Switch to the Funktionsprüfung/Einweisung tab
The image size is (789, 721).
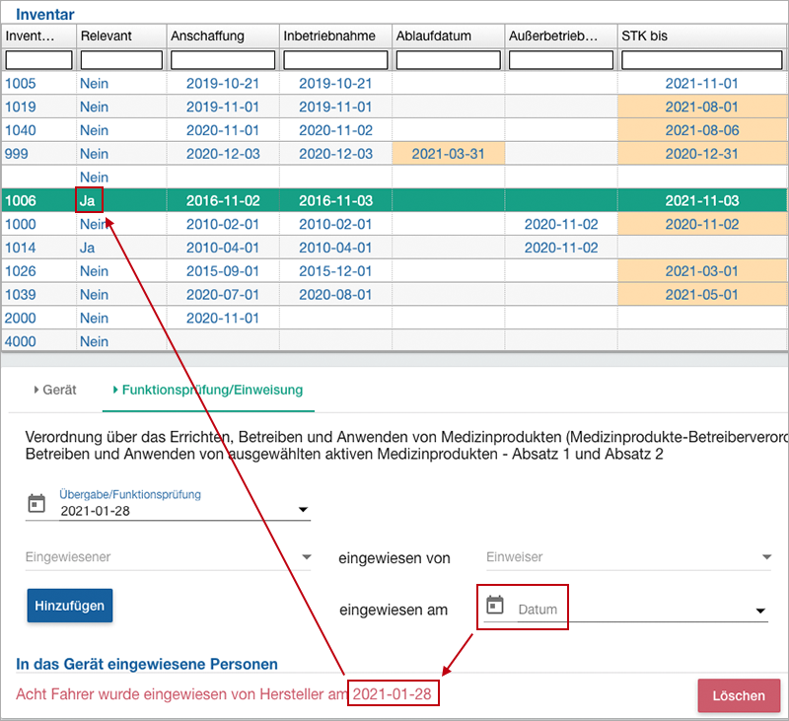click(208, 390)
